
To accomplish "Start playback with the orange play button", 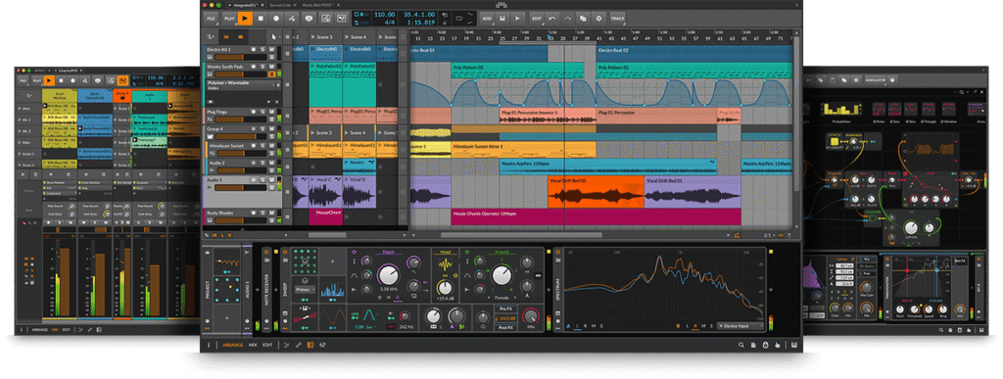I will pyautogui.click(x=245, y=18).
